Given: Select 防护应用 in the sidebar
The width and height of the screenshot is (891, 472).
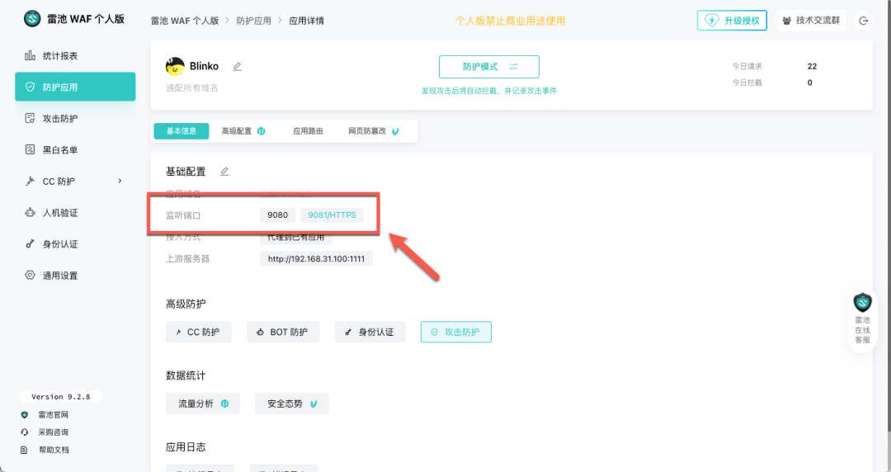Looking at the screenshot, I should coord(75,87).
